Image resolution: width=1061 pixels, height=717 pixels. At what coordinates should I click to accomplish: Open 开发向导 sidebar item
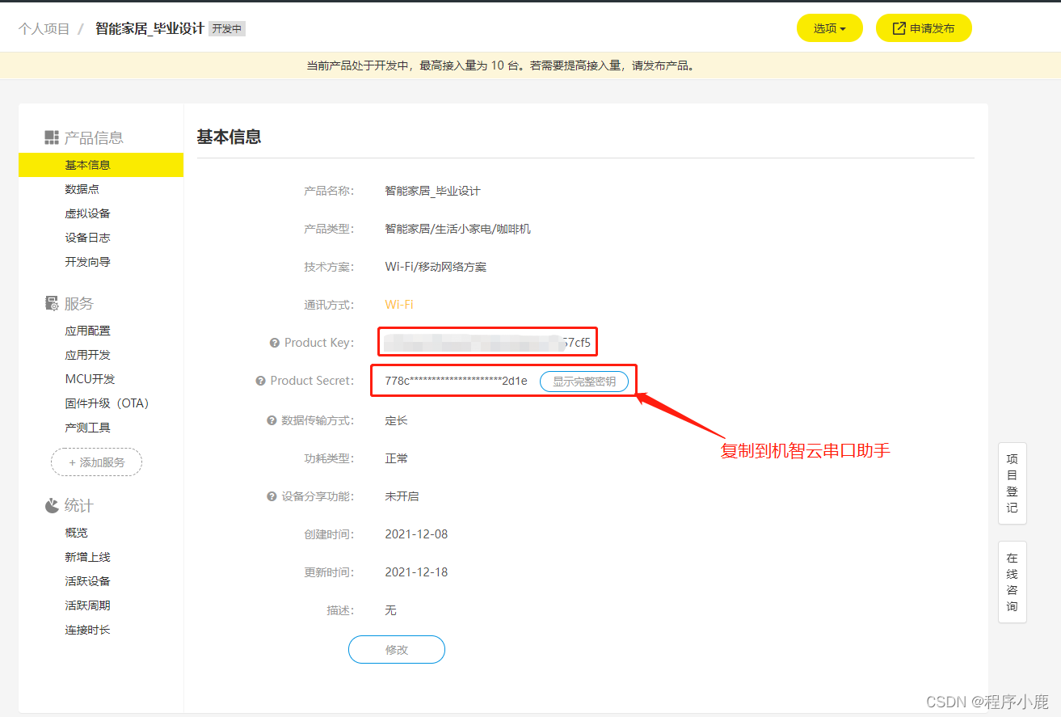tap(88, 262)
